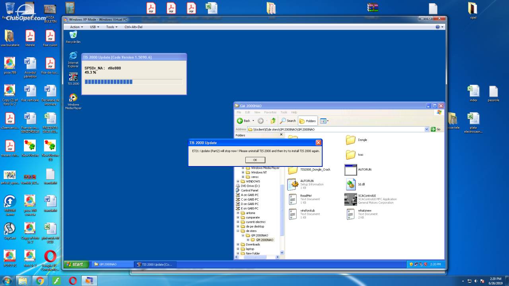Open the File menu in GM 2000NAO window
The width and height of the screenshot is (509, 286).
point(239,112)
